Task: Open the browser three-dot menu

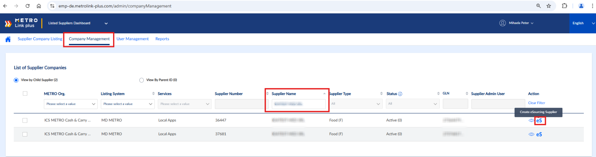Action: point(592,6)
